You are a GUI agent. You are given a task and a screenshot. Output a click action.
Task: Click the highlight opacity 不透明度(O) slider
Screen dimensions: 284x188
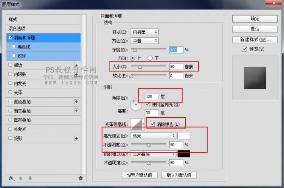coord(149,145)
